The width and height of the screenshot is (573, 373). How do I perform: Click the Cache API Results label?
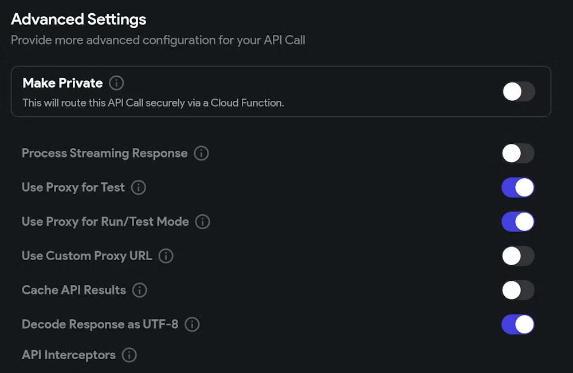click(x=73, y=290)
